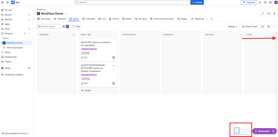Expand the Plans menu

coord(29,29)
